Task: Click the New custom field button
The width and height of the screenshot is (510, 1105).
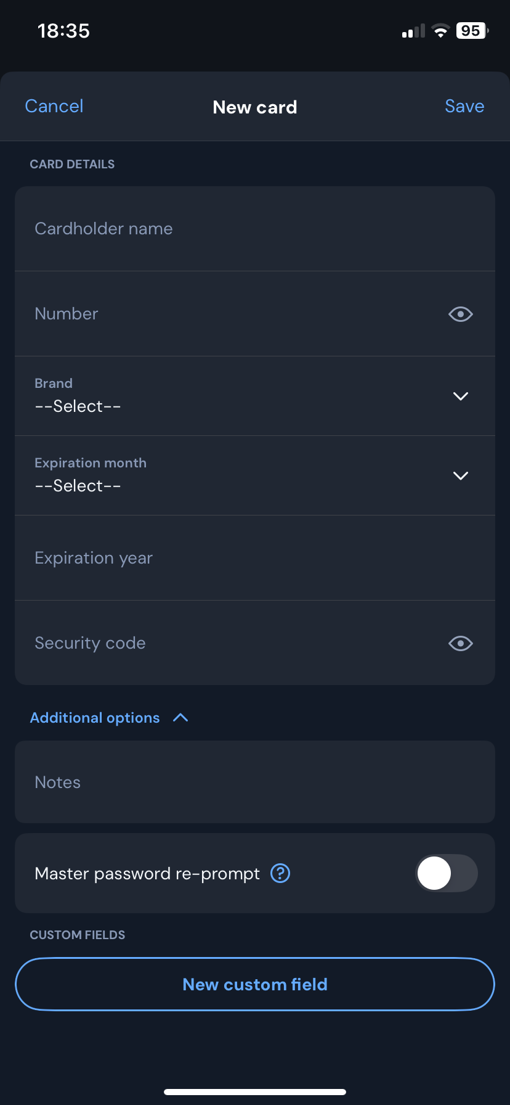Action: 254,984
